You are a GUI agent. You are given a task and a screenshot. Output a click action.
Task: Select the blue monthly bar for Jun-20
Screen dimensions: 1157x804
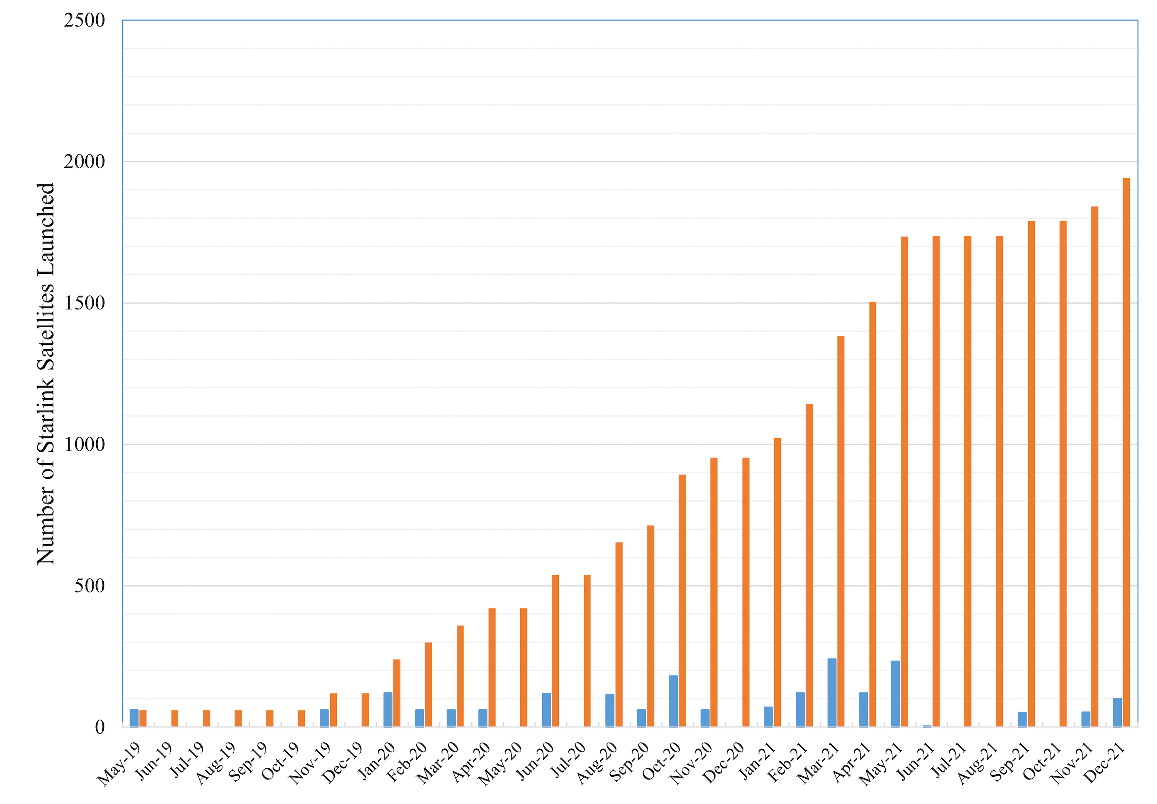tap(546, 710)
